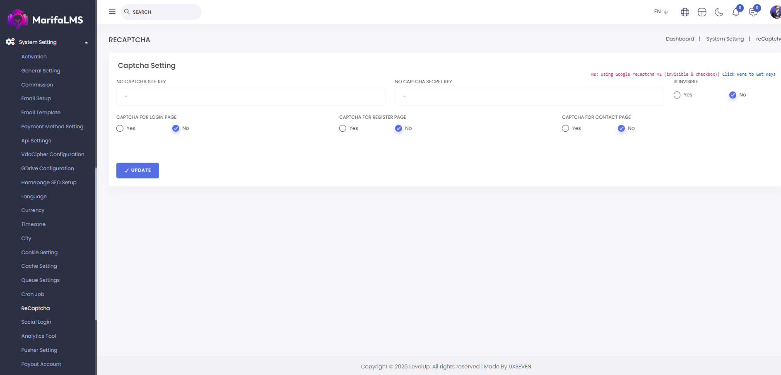Click the Update button
Viewport: 781px width, 375px height.
pyautogui.click(x=137, y=171)
